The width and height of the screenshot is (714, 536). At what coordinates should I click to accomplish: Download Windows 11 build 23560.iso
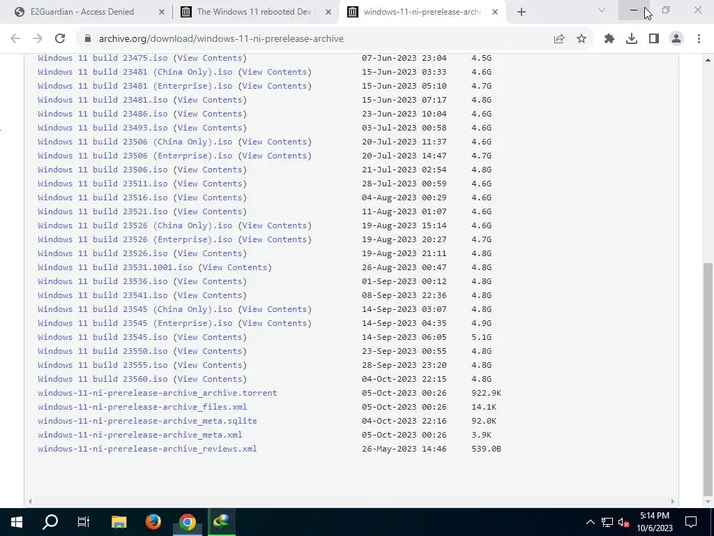[x=102, y=379]
